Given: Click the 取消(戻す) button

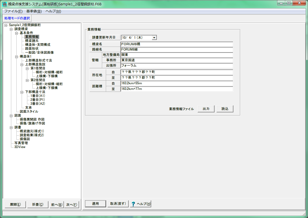Looking at the screenshot, I should click(x=118, y=204).
